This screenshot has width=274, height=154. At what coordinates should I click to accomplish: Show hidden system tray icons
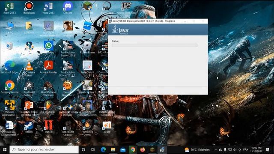tap(215, 150)
